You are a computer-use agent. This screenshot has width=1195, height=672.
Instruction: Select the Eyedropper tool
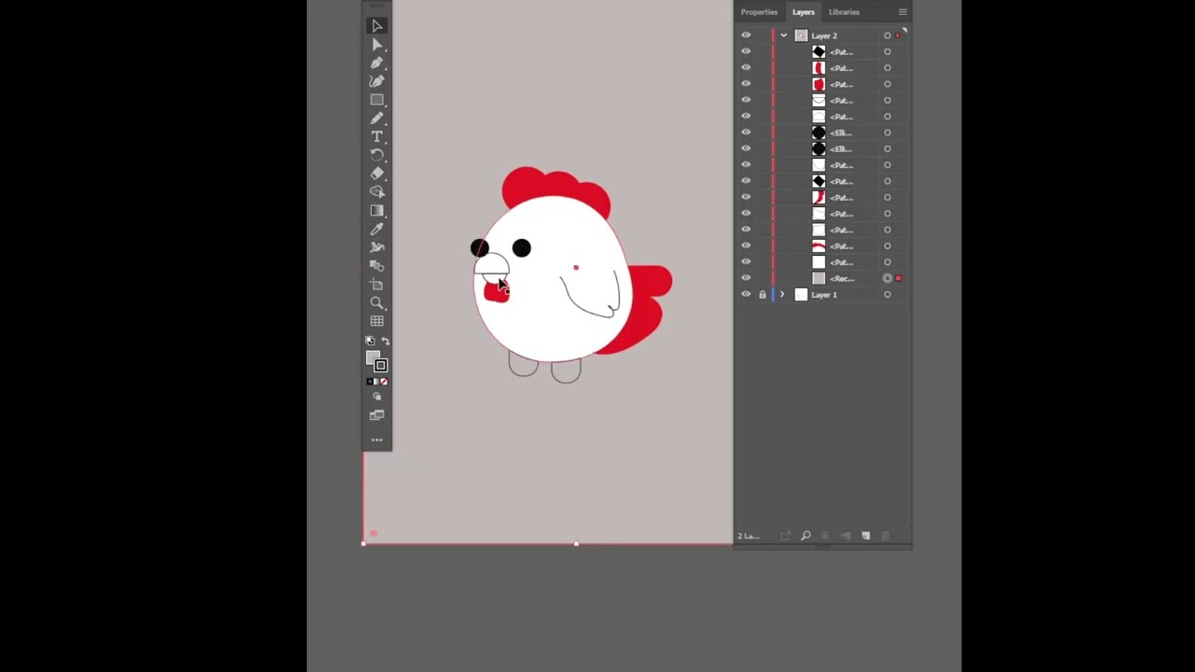click(x=377, y=229)
